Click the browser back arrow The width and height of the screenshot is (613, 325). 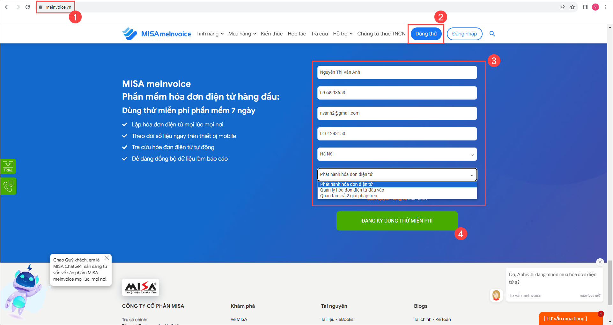click(x=7, y=7)
